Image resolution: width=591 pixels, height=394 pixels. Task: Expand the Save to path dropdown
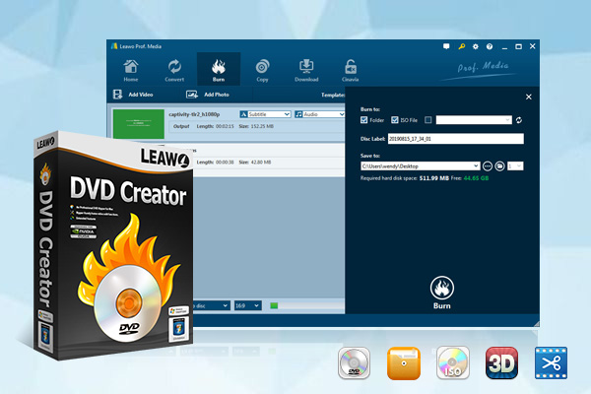[x=476, y=165]
